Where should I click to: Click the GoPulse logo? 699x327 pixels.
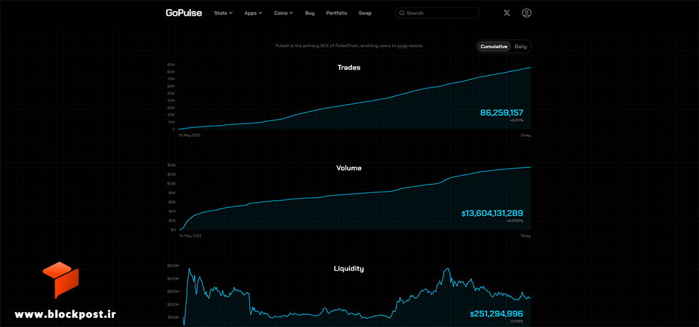click(x=184, y=13)
